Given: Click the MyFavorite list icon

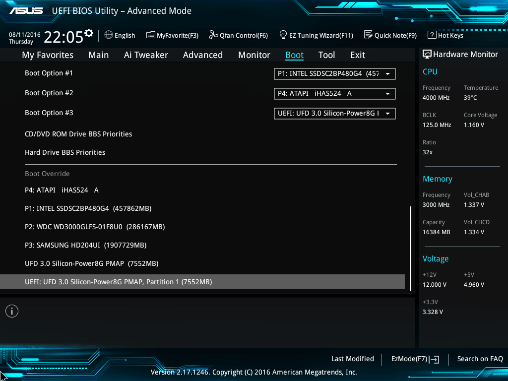Looking at the screenshot, I should click(151, 35).
